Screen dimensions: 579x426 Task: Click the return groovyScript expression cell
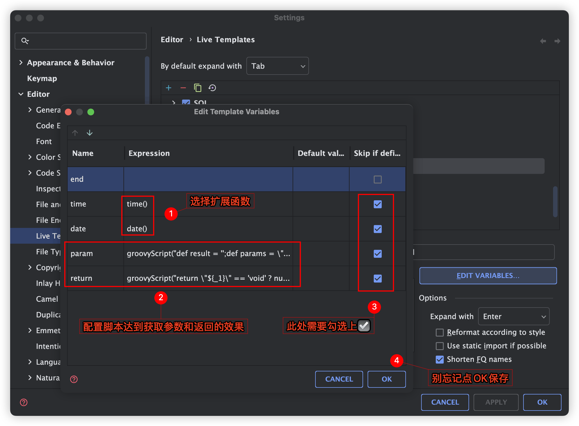(x=208, y=278)
